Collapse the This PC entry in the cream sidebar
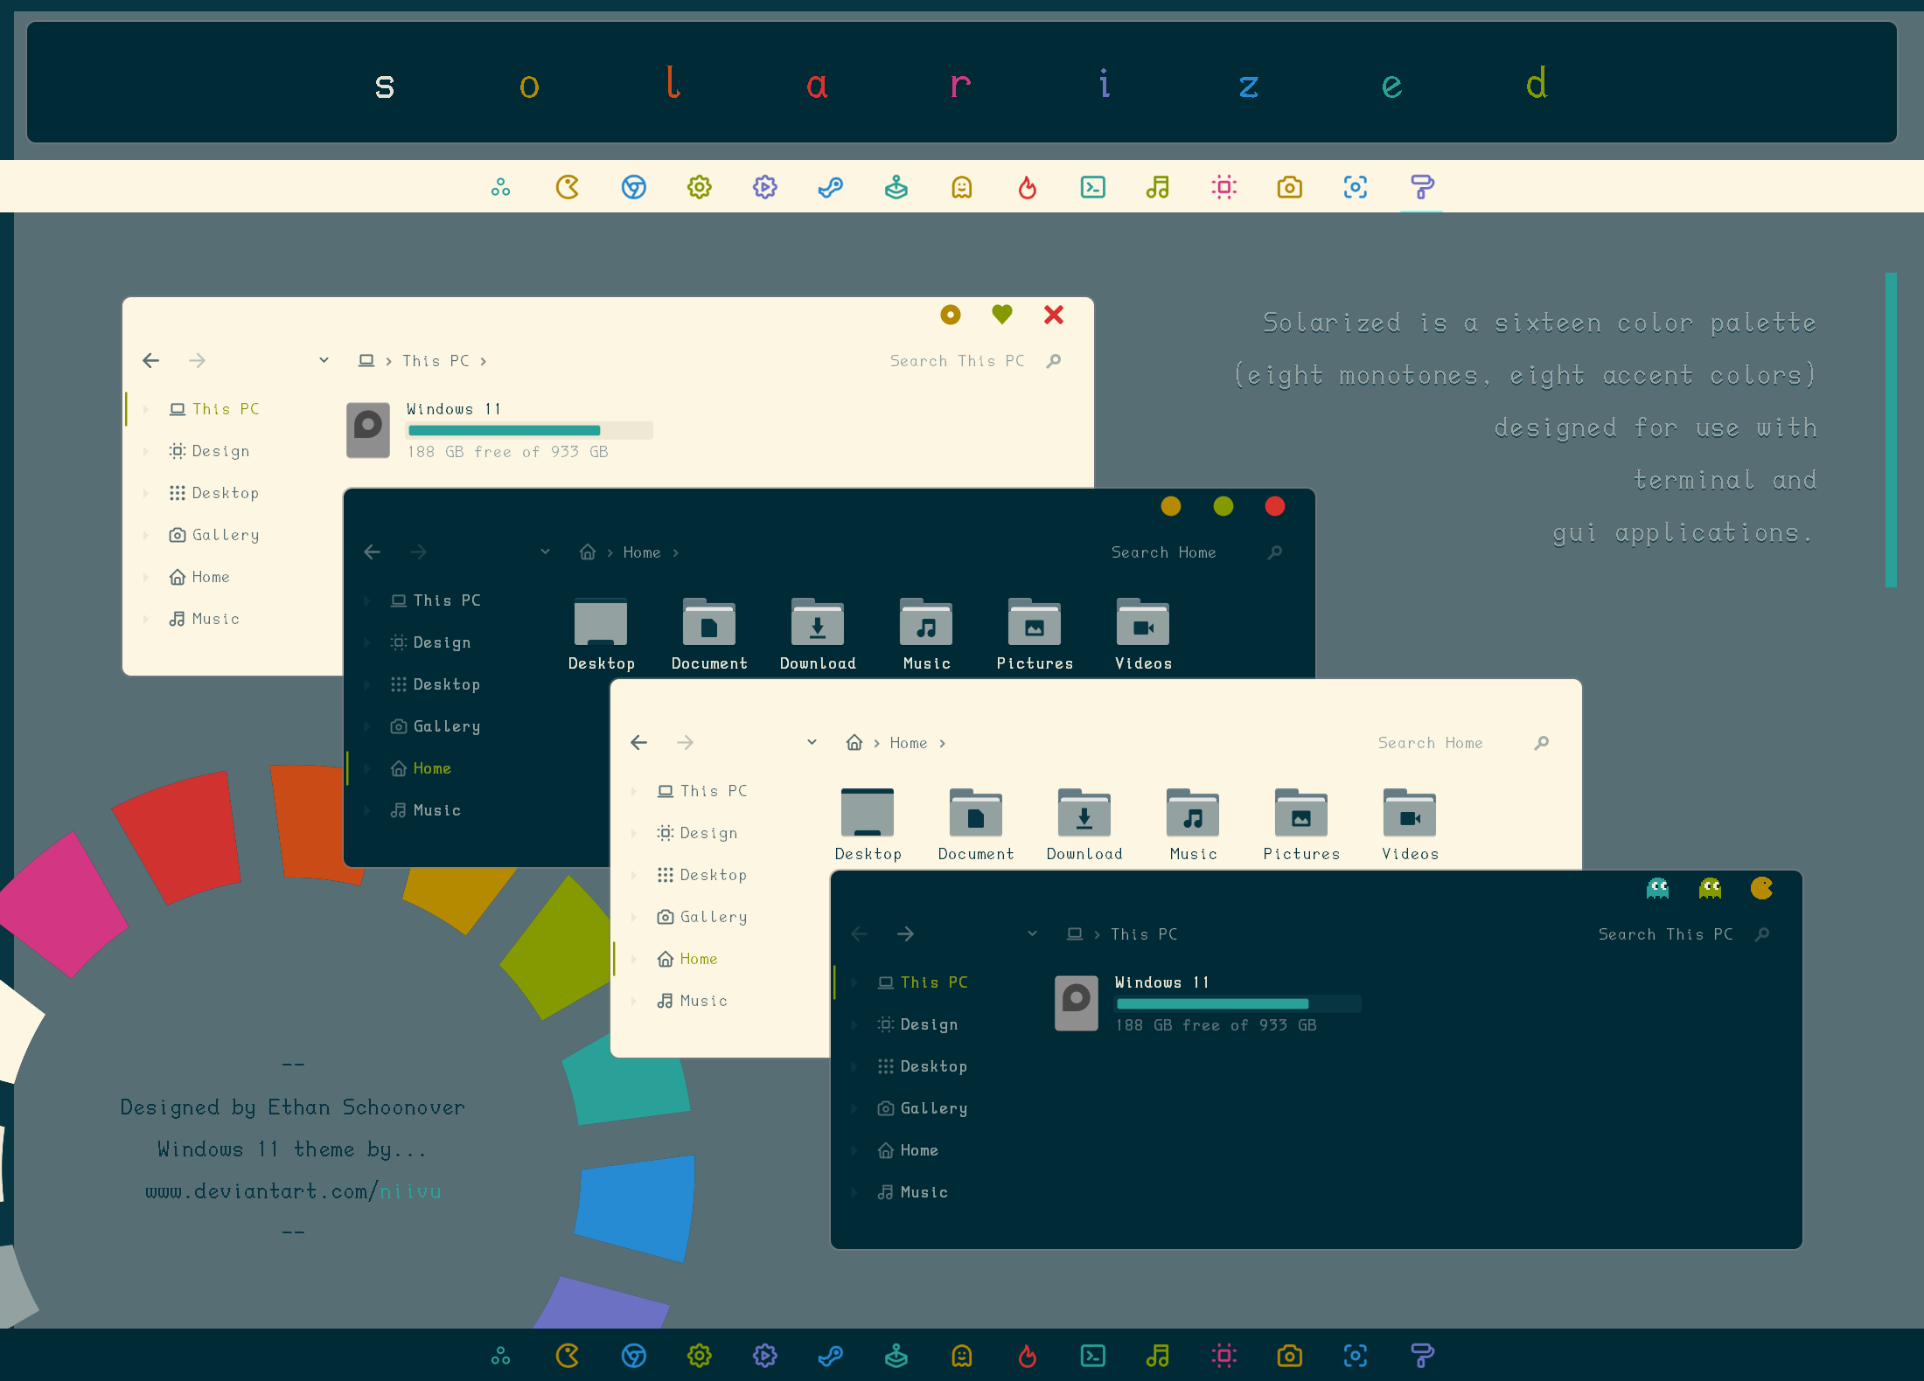 (147, 408)
